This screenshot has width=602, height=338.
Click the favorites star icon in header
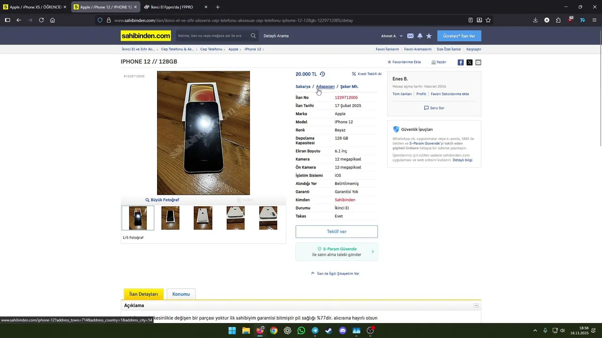428,36
